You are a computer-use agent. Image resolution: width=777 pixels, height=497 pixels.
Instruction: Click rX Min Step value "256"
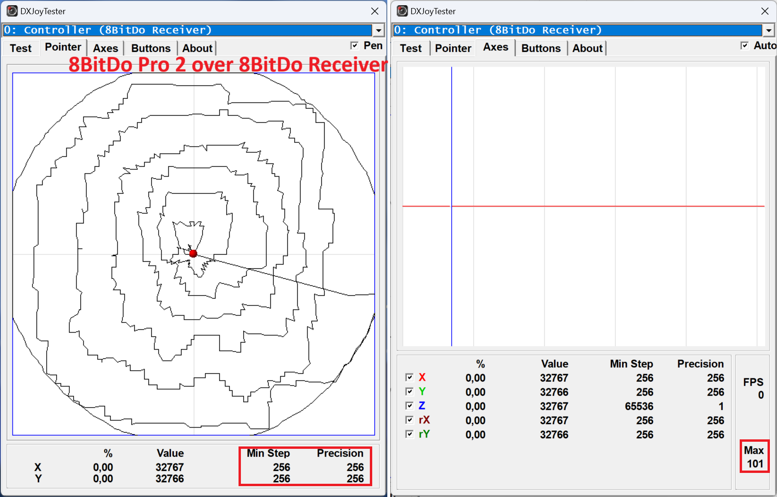645,420
